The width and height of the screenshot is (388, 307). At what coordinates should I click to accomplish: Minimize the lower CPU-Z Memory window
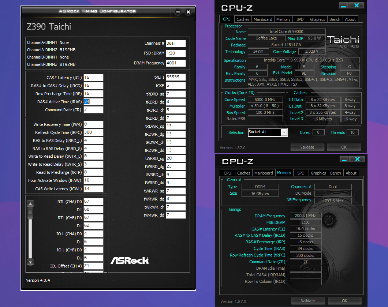pyautogui.click(x=344, y=159)
